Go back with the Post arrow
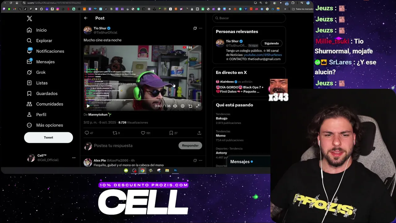 [x=86, y=18]
